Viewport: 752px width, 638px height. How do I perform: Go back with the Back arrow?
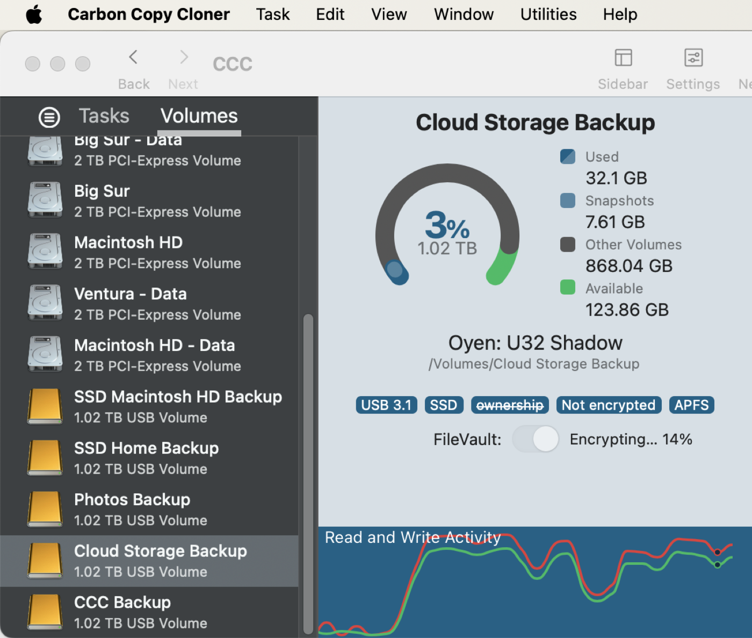point(133,57)
